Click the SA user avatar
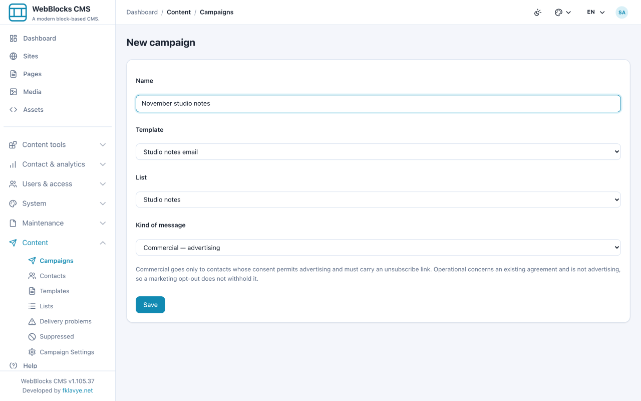This screenshot has height=401, width=641. pyautogui.click(x=622, y=13)
